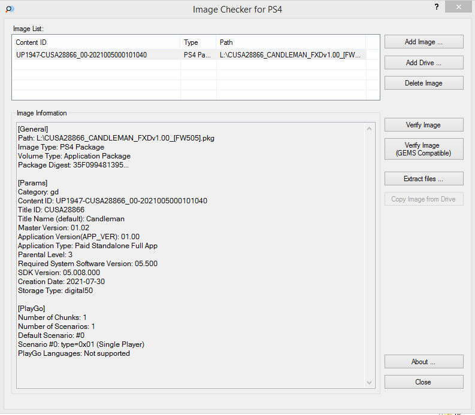The width and height of the screenshot is (475, 415).
Task: Click 'Title Name (default): Candleman' line
Action: click(x=71, y=219)
